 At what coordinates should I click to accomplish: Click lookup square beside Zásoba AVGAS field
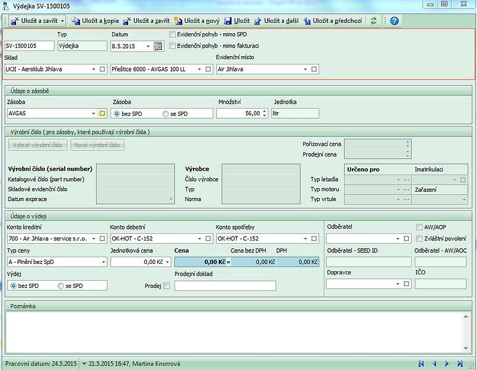click(102, 113)
